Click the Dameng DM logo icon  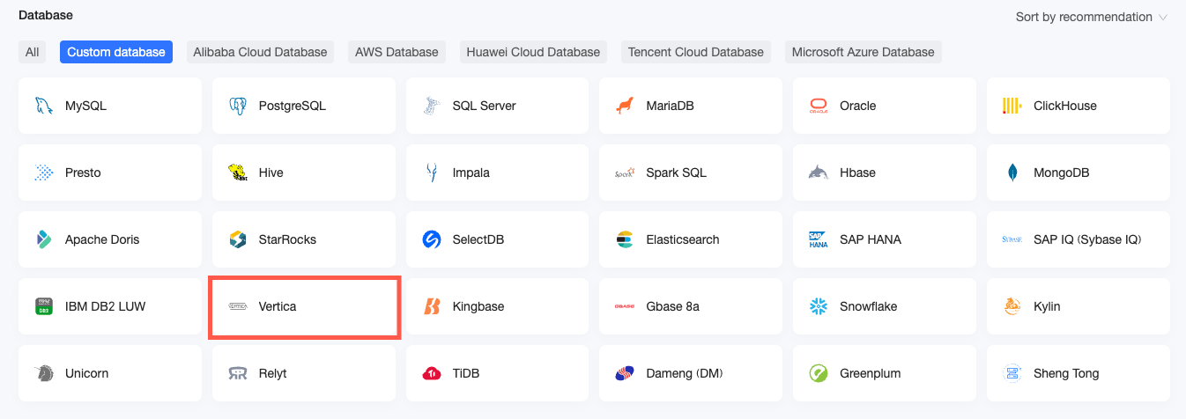click(x=625, y=373)
